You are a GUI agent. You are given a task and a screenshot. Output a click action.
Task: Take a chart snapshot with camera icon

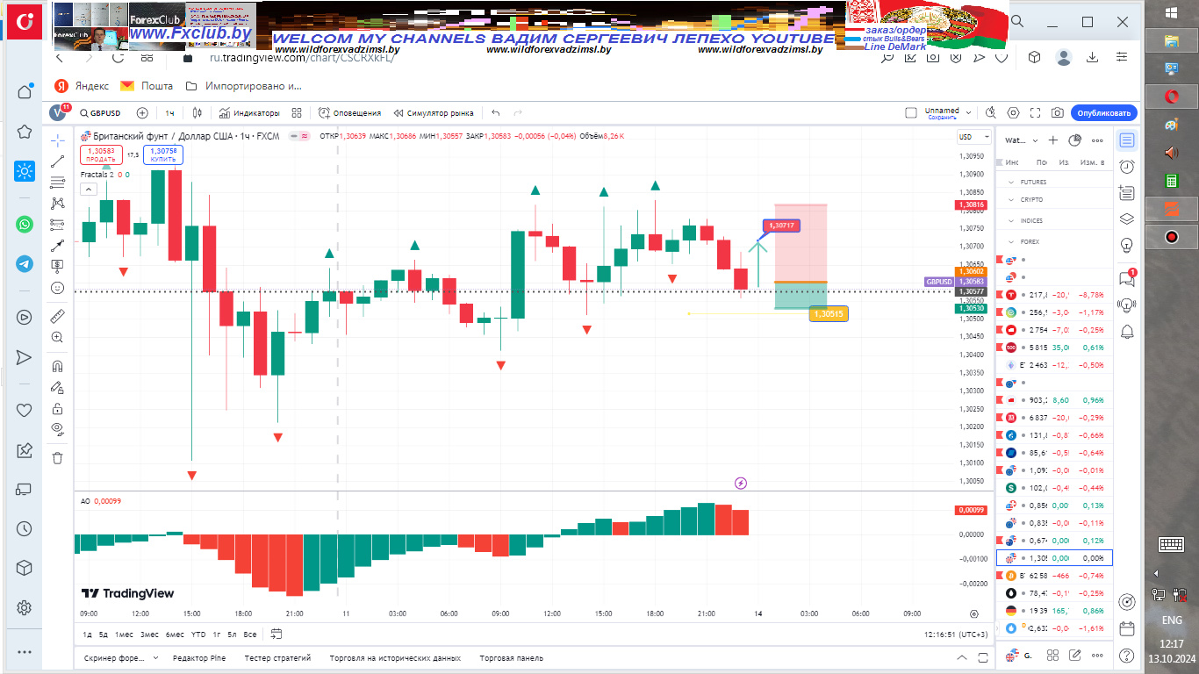point(1058,113)
